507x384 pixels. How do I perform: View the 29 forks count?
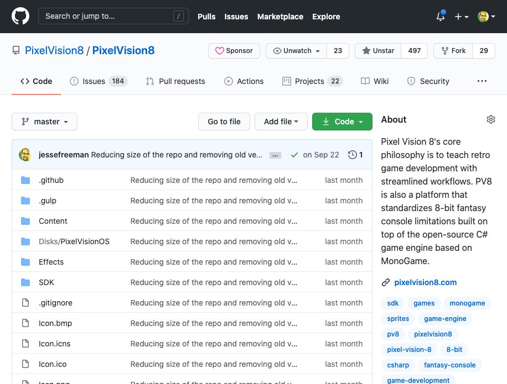point(484,51)
